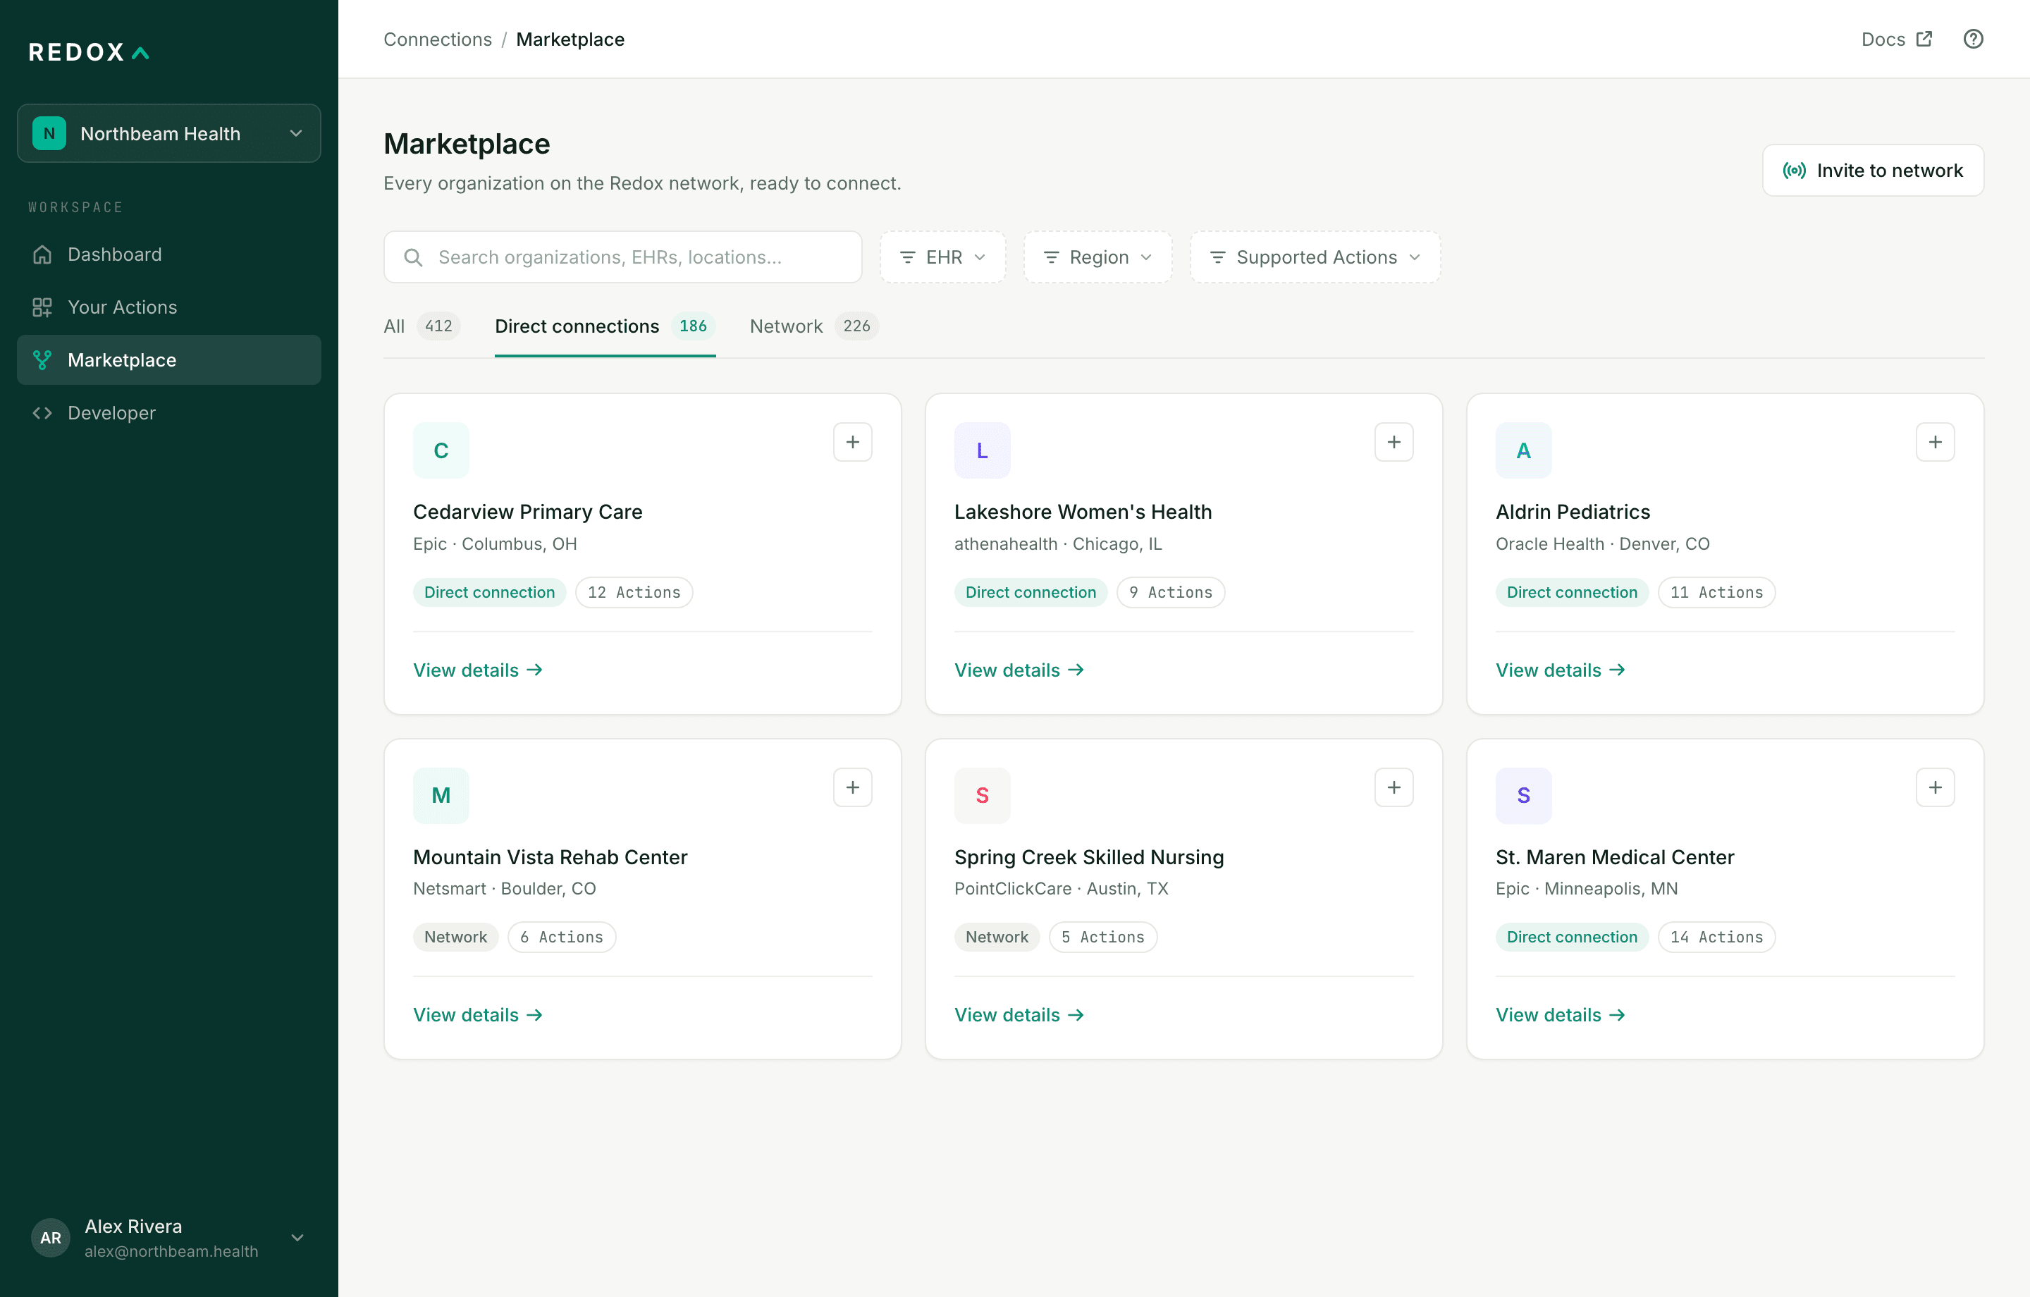Add Spring Creek Skilled Nursing with its plus icon
Screen dimensions: 2030x1297
pos(1394,787)
